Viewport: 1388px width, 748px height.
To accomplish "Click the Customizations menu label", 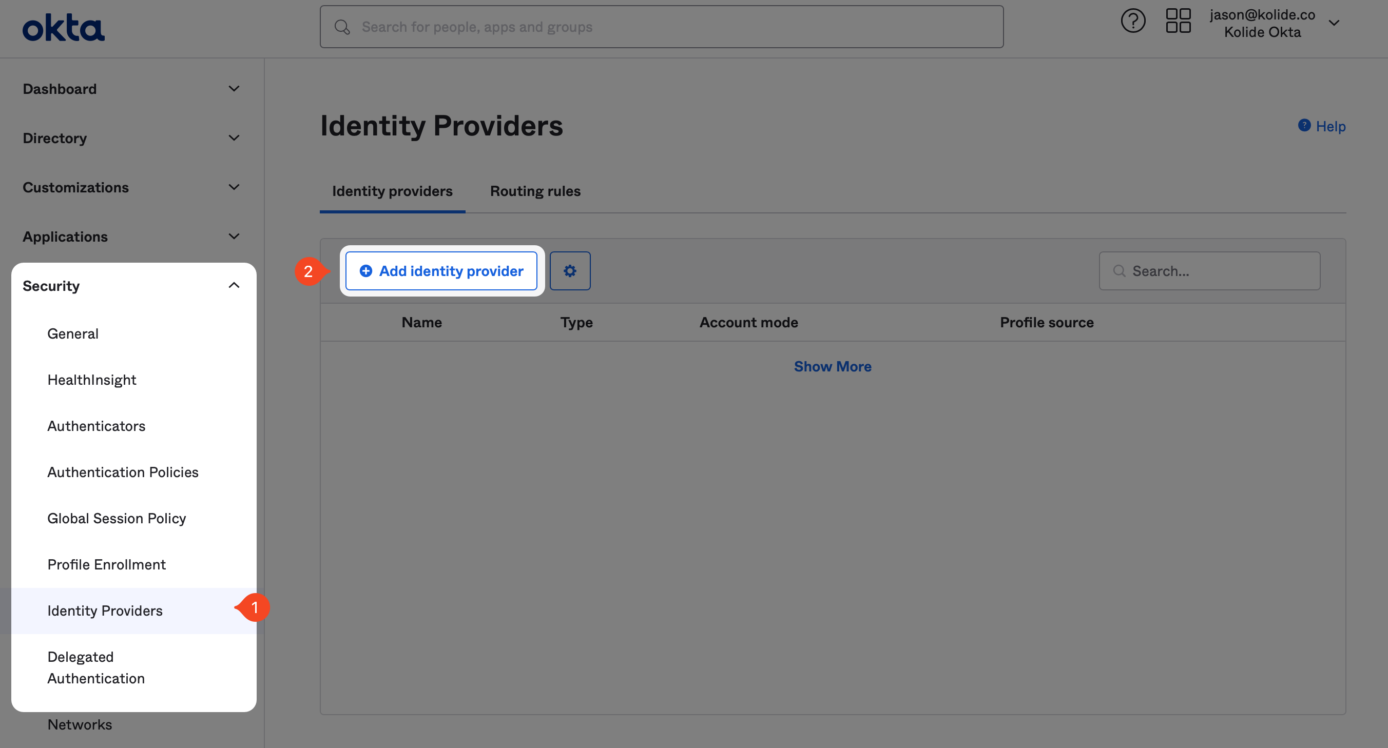I will (75, 187).
